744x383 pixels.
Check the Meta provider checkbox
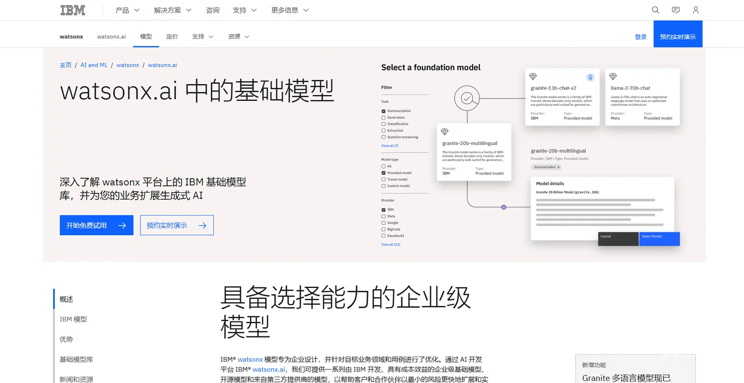[383, 217]
